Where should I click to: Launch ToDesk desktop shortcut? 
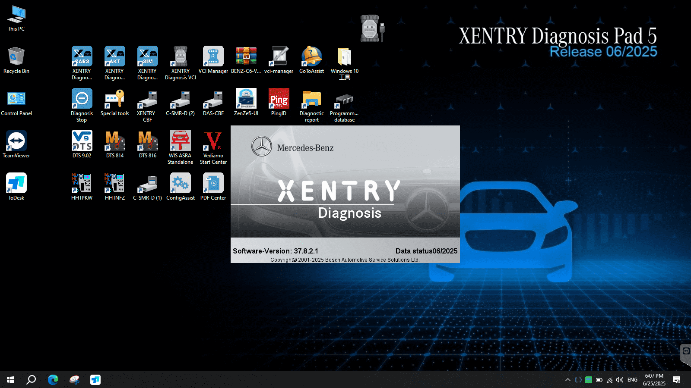point(16,187)
